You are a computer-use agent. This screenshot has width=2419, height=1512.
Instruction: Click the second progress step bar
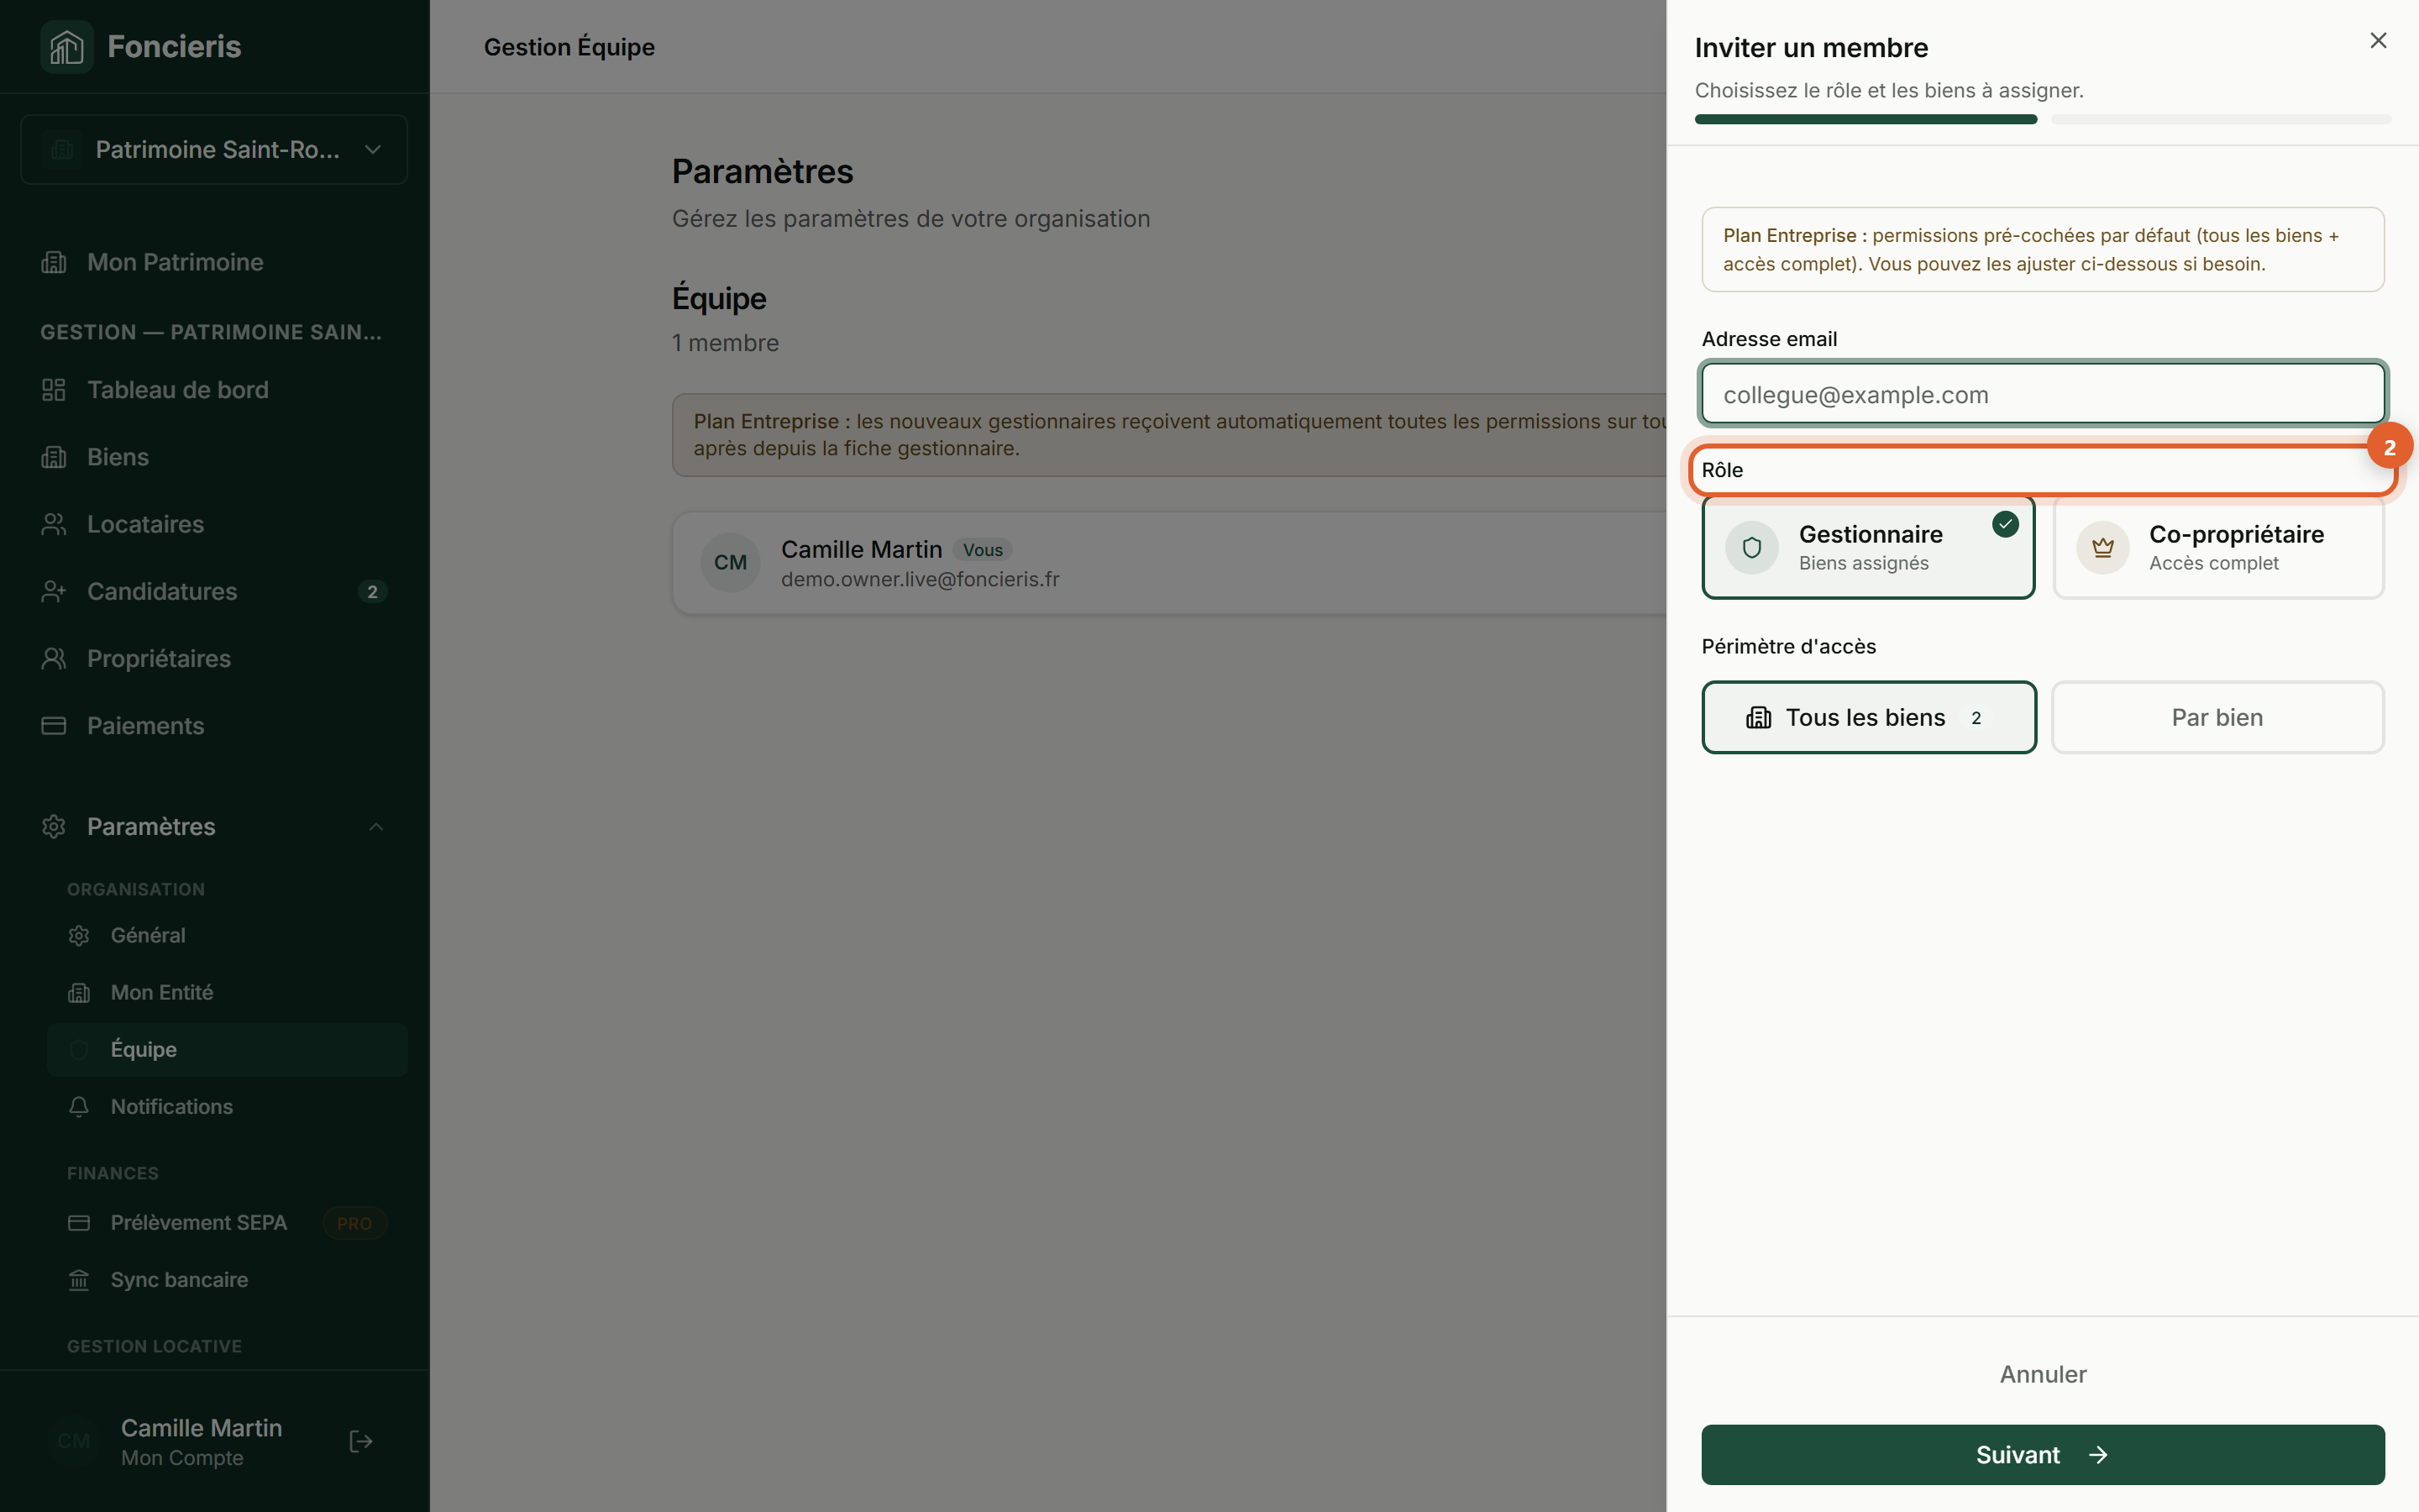click(x=2220, y=119)
